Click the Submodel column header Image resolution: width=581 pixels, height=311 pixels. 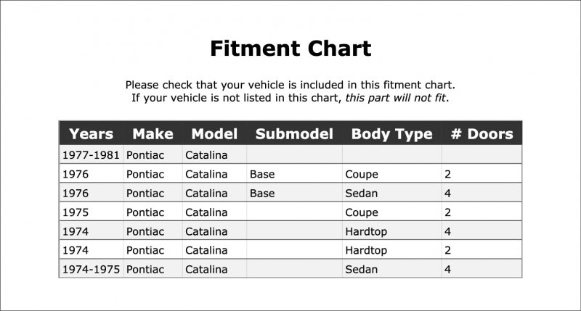[294, 133]
